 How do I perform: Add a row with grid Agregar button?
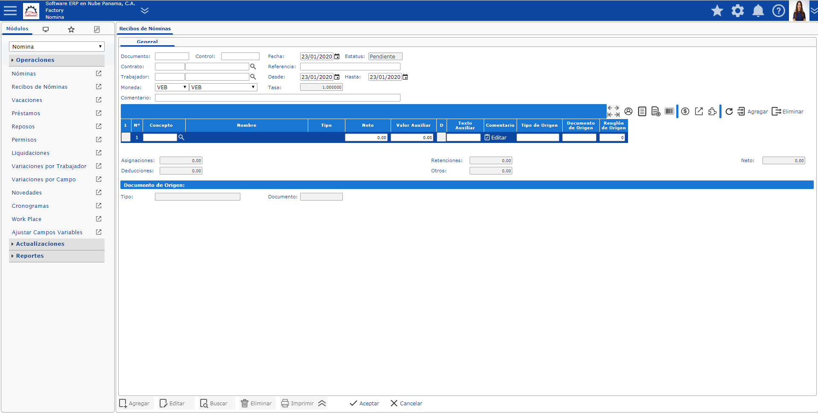point(752,111)
